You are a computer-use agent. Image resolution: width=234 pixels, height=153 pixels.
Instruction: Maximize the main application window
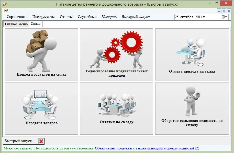(x=217, y=3)
